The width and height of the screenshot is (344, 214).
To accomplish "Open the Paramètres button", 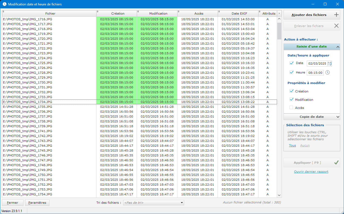I will [x=37, y=203].
